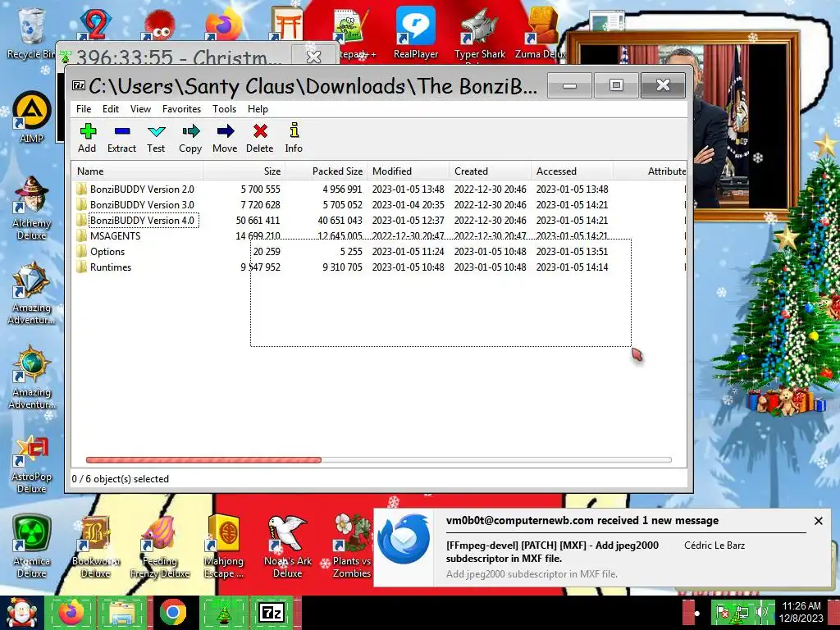Sort by the Name column header

(137, 171)
